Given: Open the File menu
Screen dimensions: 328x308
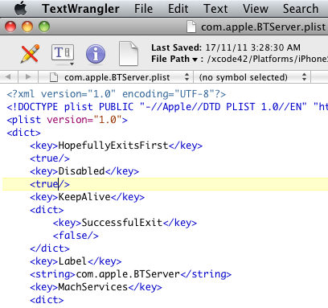Looking at the screenshot, I should 143,9.
